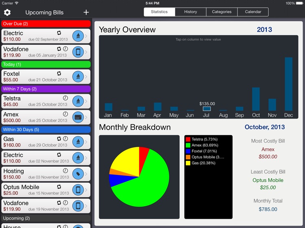The image size is (305, 228).
Task: Open settings with the gear icon
Action: [7, 13]
